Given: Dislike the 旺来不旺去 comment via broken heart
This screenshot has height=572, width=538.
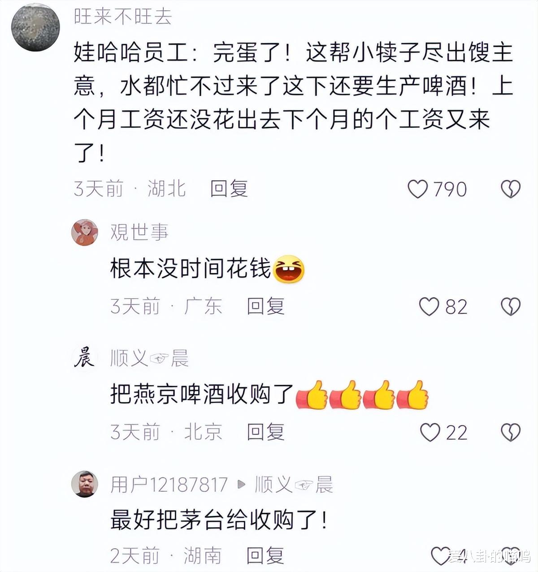Looking at the screenshot, I should tap(510, 189).
